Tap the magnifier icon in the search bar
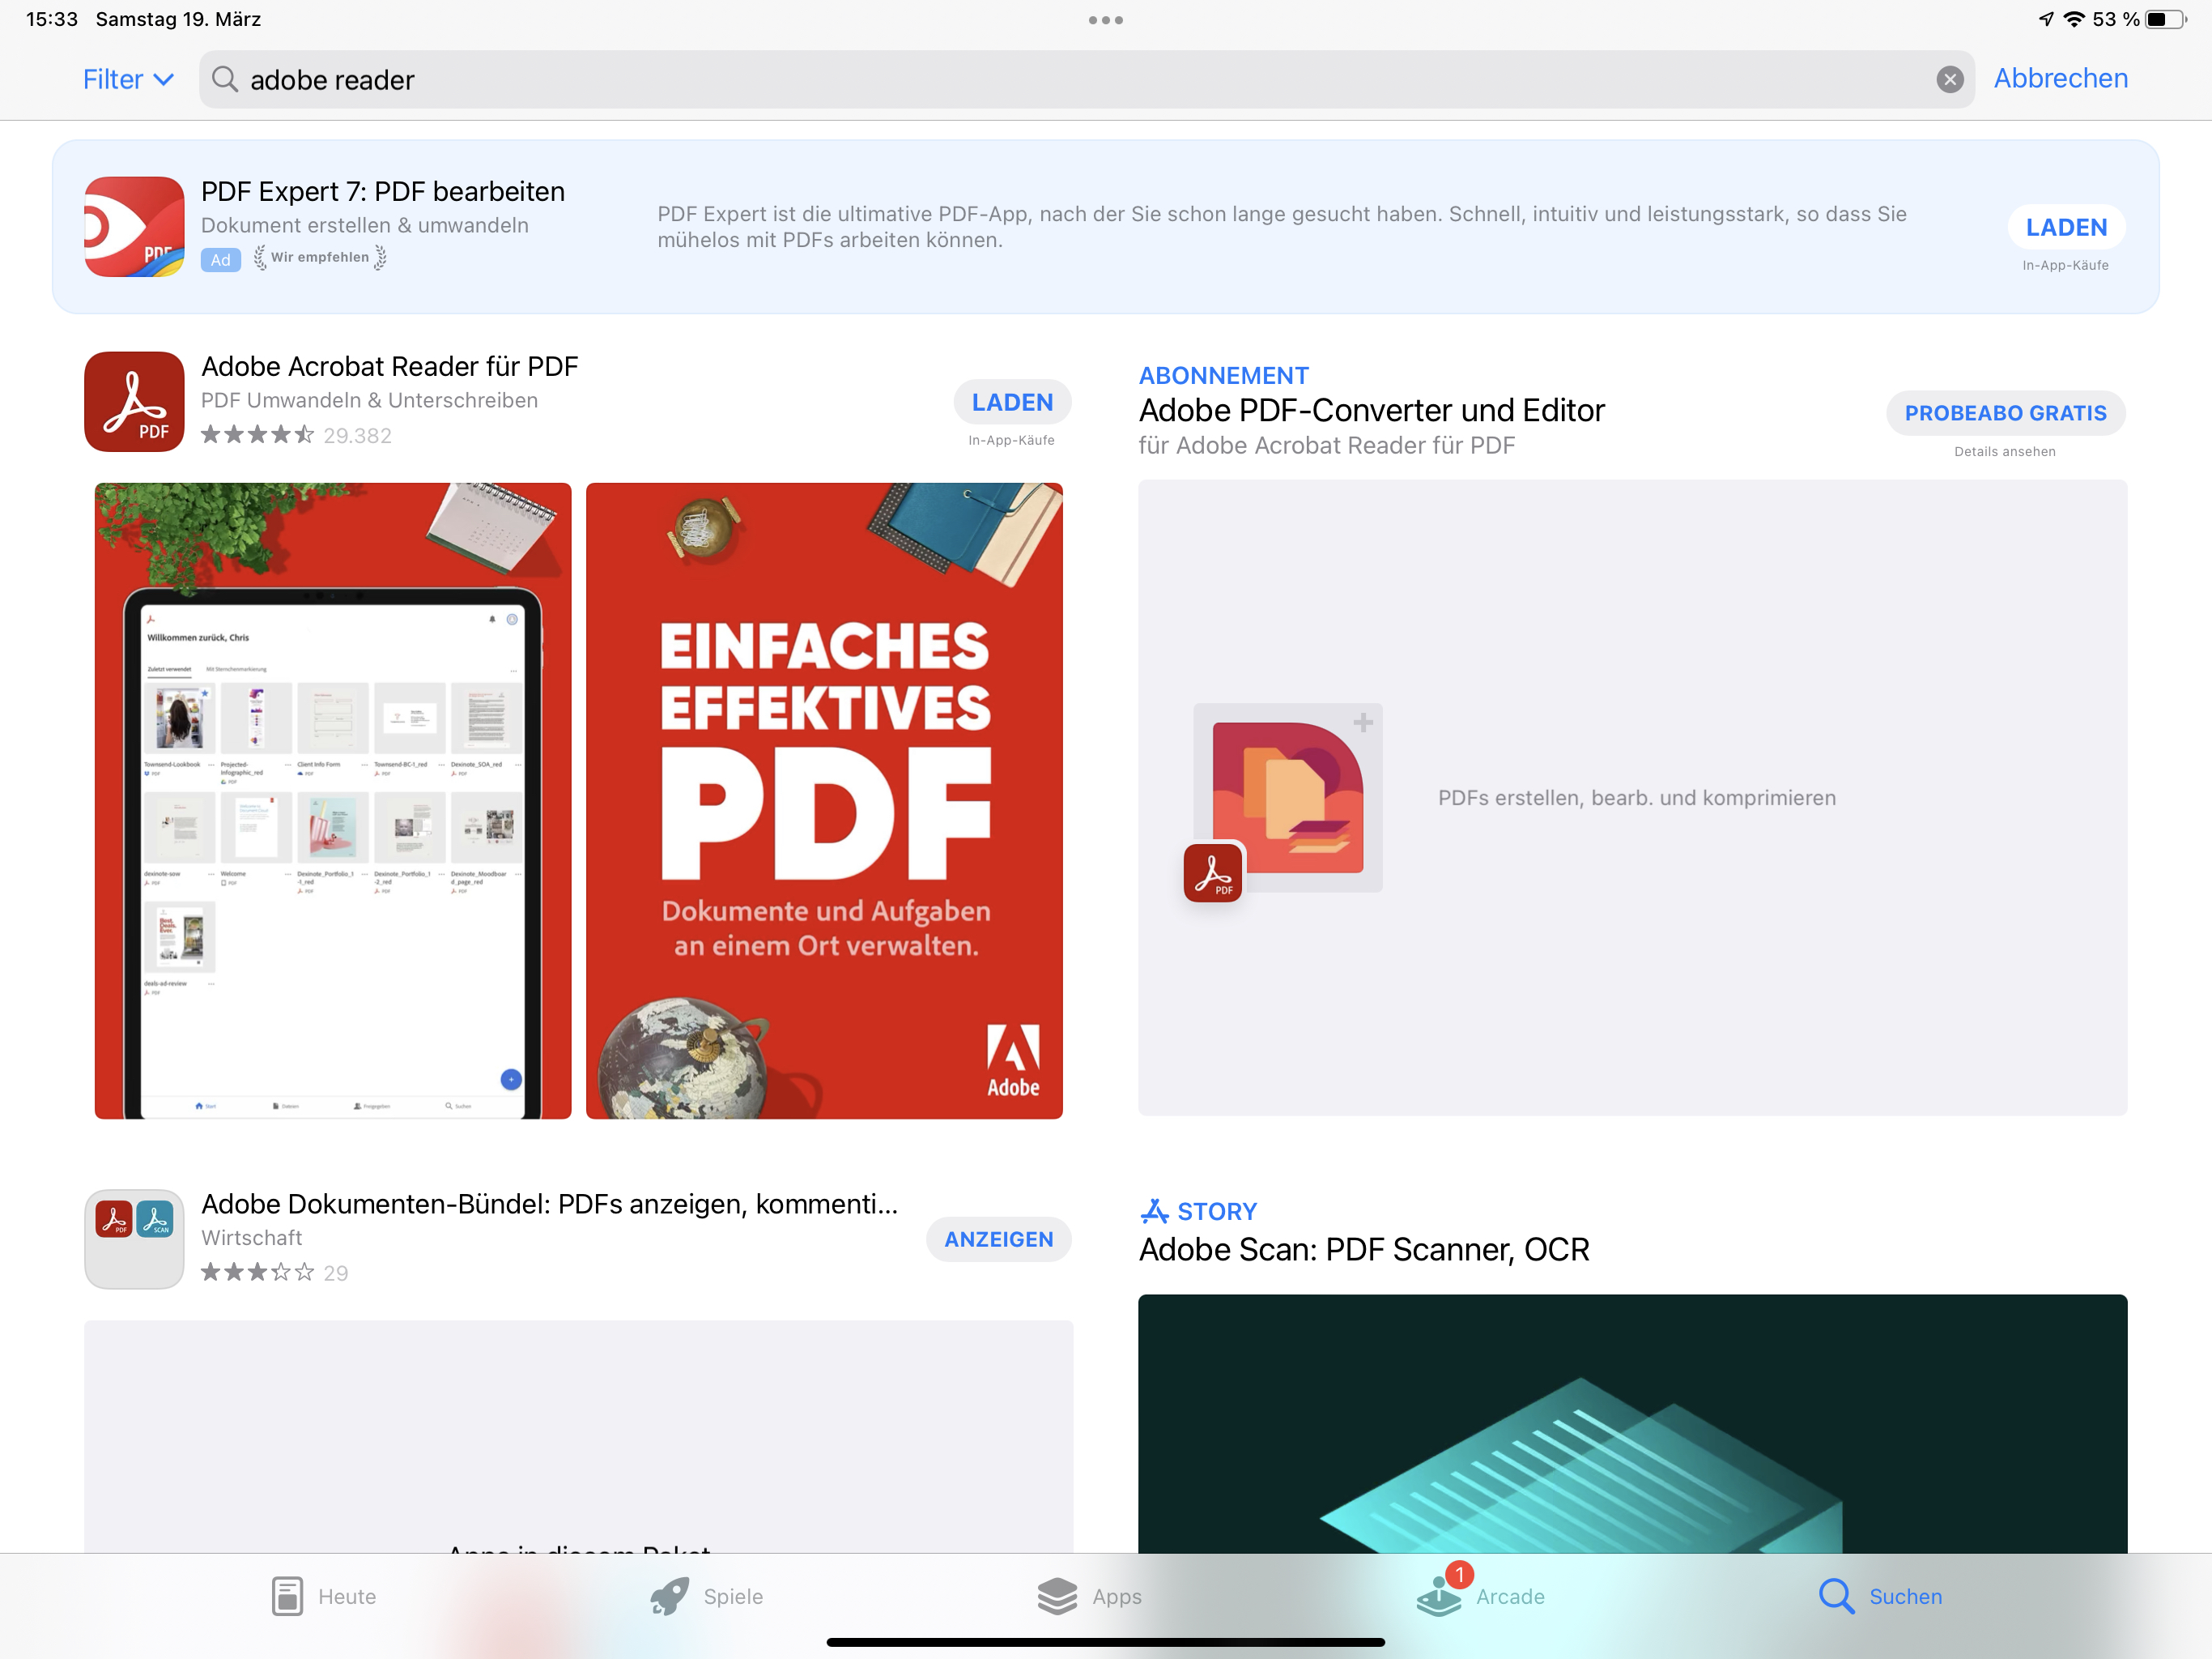The width and height of the screenshot is (2212, 1659). tap(225, 80)
